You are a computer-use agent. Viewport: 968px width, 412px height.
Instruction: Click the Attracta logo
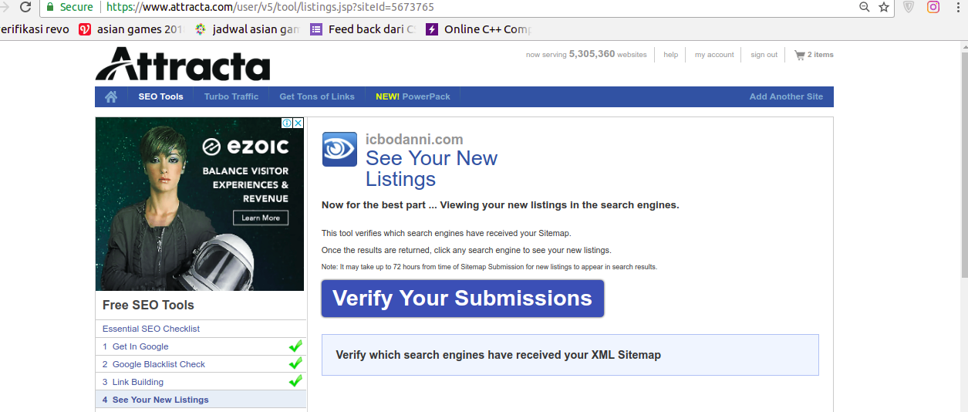pos(183,64)
